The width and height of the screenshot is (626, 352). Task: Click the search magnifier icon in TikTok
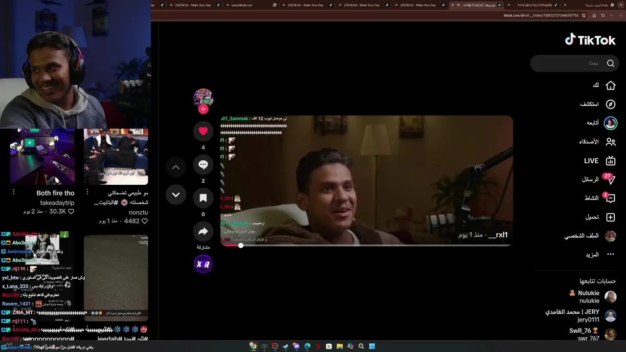[x=610, y=63]
